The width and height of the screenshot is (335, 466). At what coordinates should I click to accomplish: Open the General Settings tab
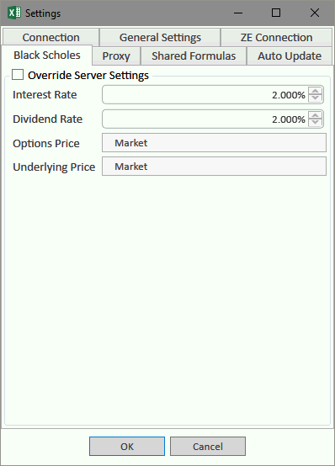pos(160,38)
